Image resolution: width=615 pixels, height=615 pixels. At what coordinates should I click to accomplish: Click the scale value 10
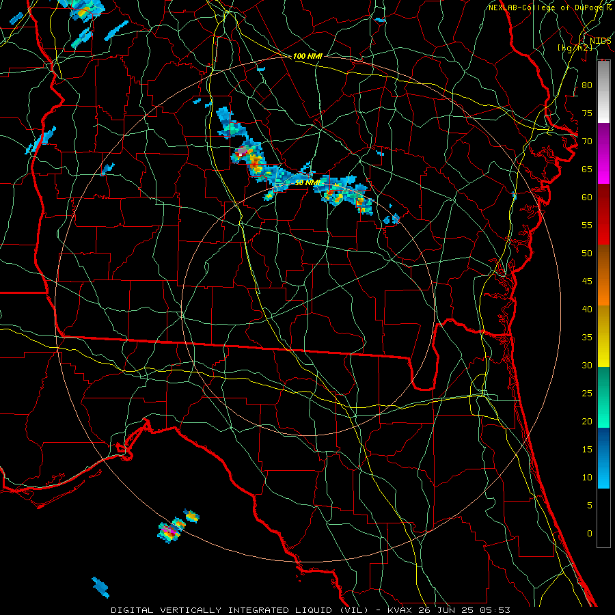point(587,478)
